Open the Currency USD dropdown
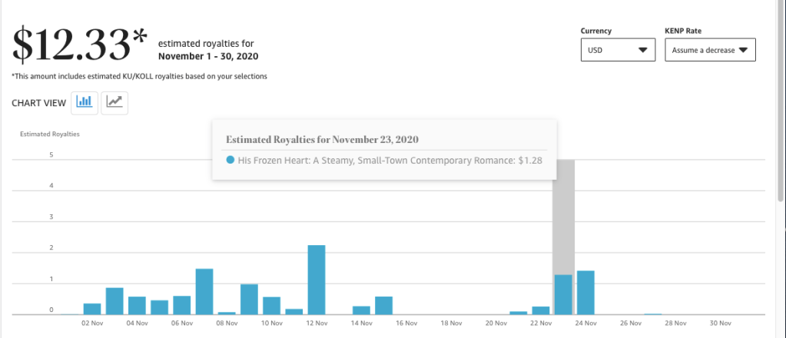The width and height of the screenshot is (786, 338). tap(618, 51)
